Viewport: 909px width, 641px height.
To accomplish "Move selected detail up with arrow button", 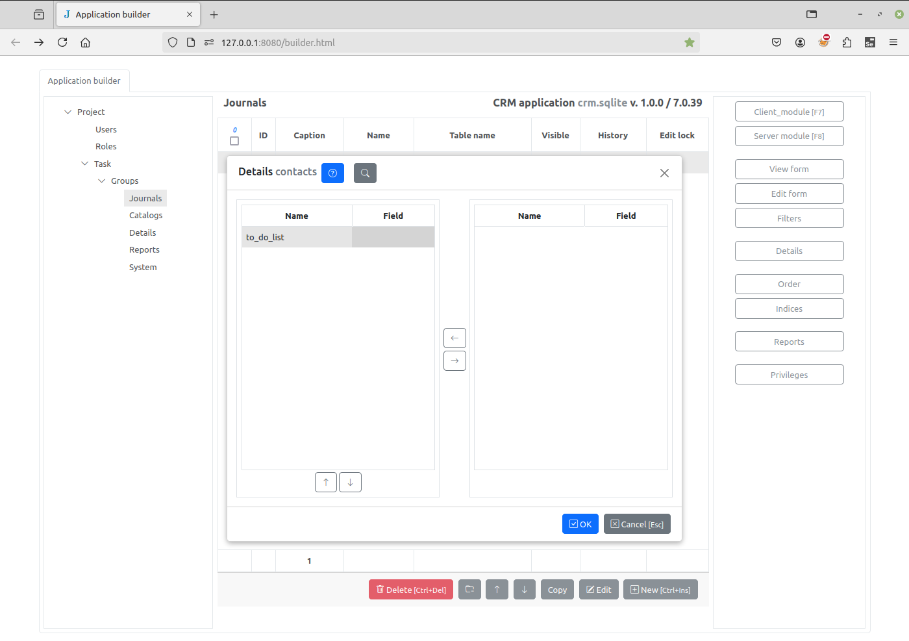I will [326, 483].
